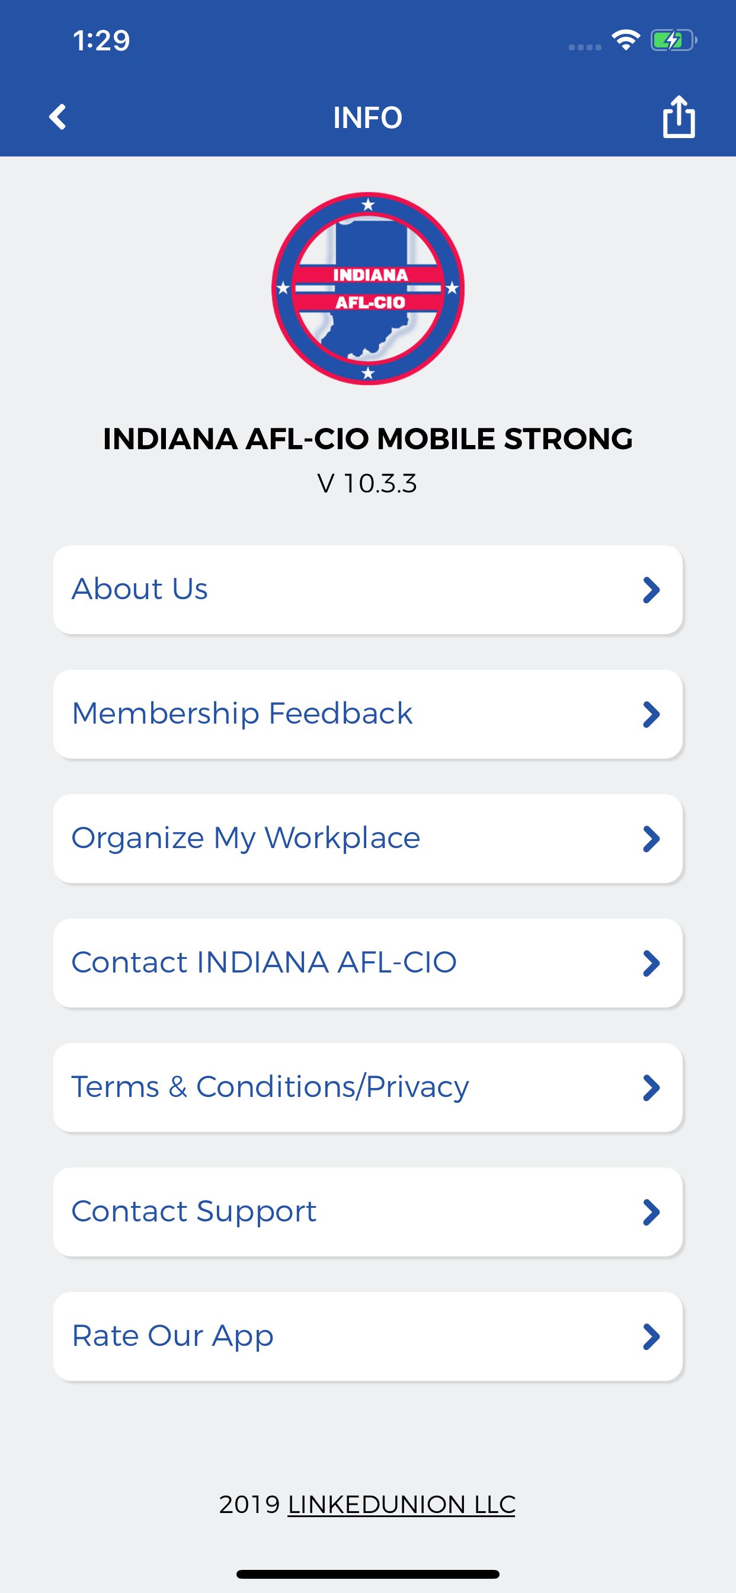Tap the back arrow icon
This screenshot has height=1593, width=736.
coord(57,117)
